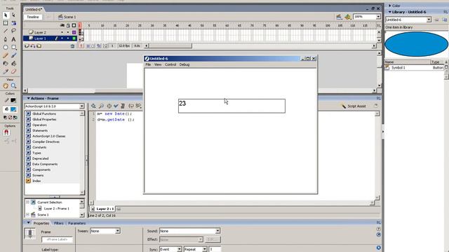Expand the Color panel
The height and width of the screenshot is (252, 449).
pos(390,6)
